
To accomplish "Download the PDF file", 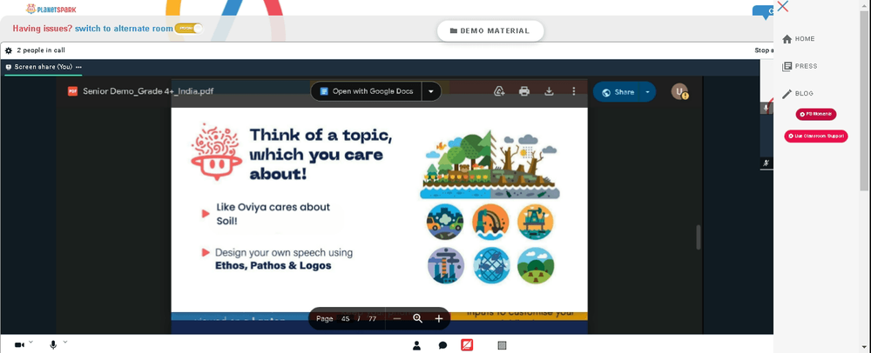I will 549,92.
